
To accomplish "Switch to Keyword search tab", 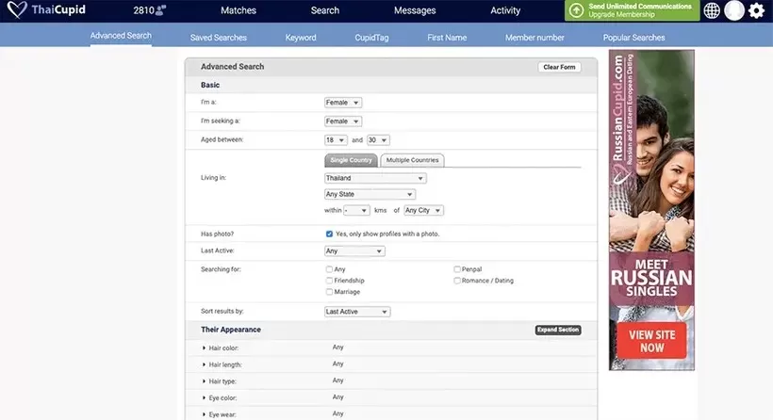I will point(301,38).
